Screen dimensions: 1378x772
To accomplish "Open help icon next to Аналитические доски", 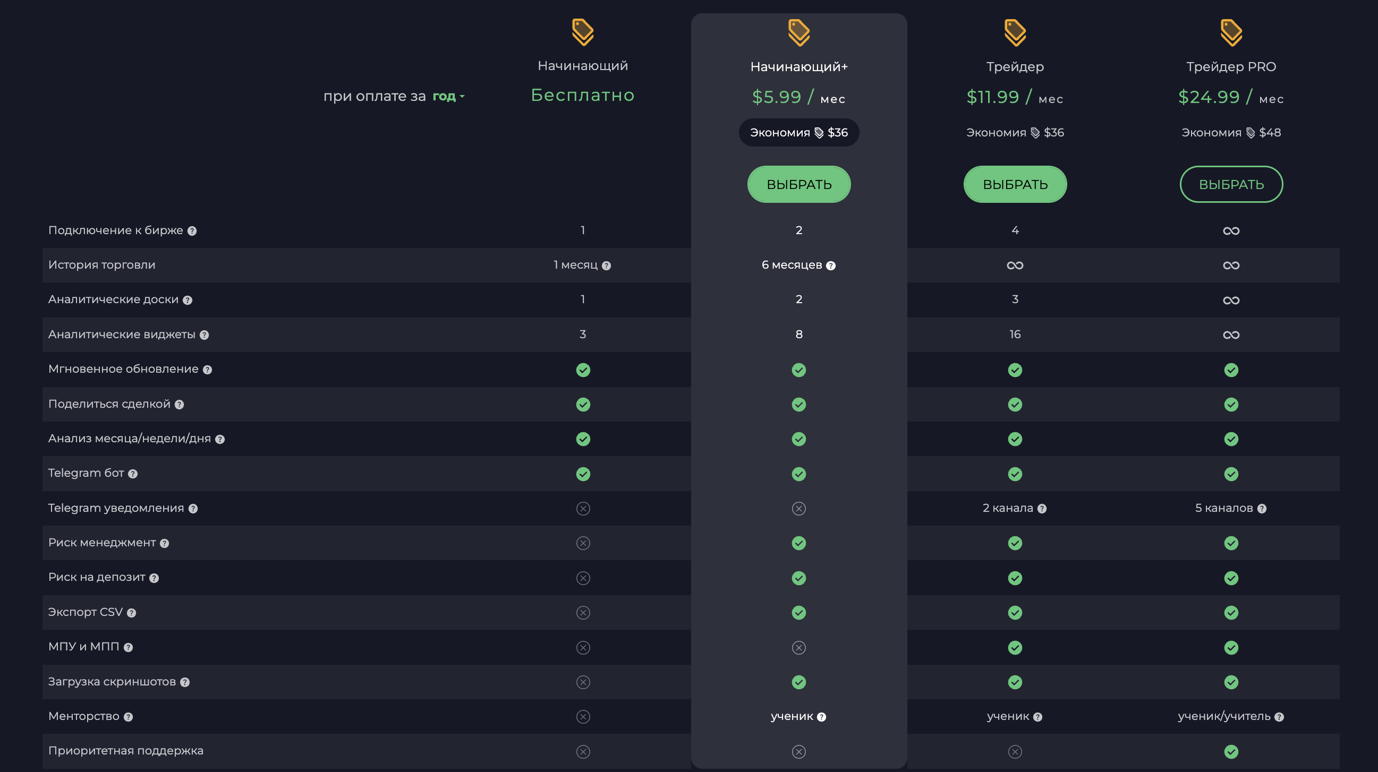I will (187, 300).
